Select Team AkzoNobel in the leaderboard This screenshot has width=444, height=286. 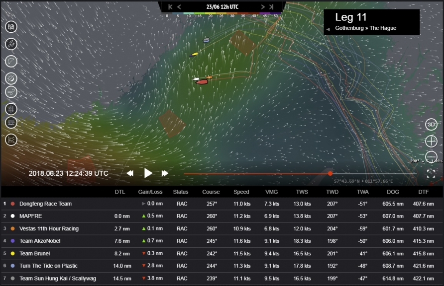pyautogui.click(x=222, y=241)
